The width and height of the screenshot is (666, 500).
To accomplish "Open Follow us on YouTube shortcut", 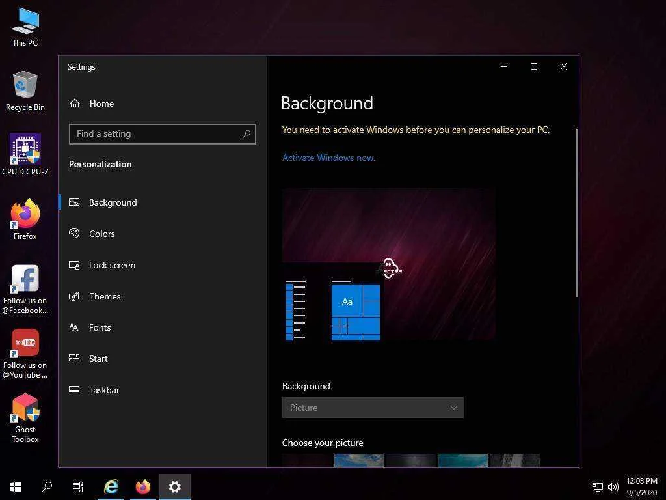I will point(25,354).
